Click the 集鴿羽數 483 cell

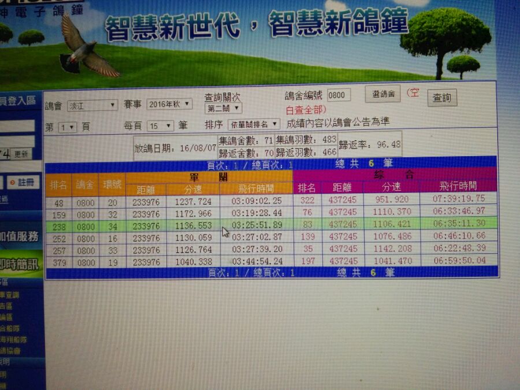(306, 140)
